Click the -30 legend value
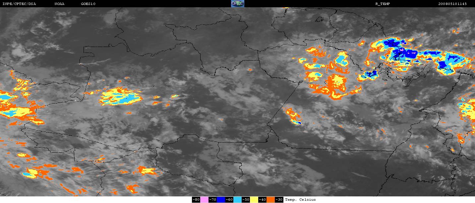Image resolution: width=475 pixels, height=203 pixels. [279, 200]
